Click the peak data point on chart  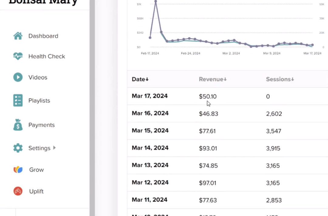coord(156,2)
